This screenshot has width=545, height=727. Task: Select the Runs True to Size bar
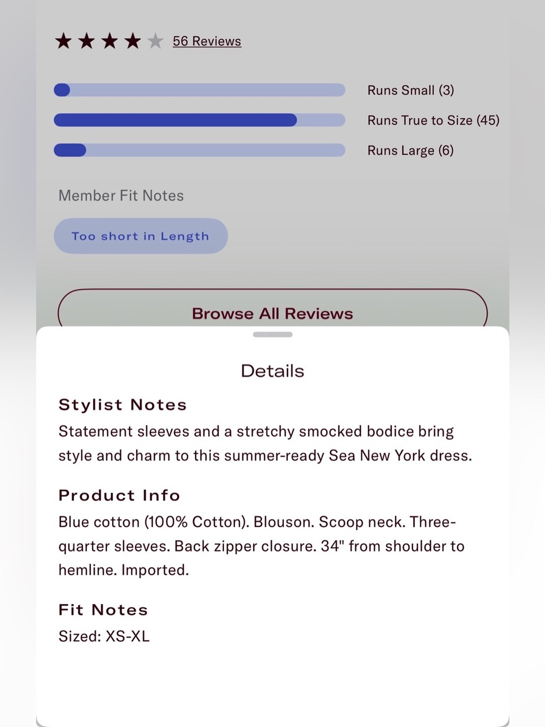coord(199,120)
